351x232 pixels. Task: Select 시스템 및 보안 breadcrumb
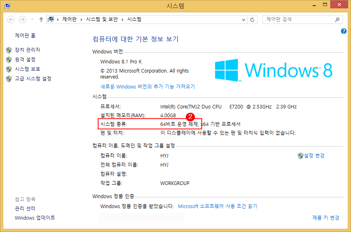tap(102, 20)
